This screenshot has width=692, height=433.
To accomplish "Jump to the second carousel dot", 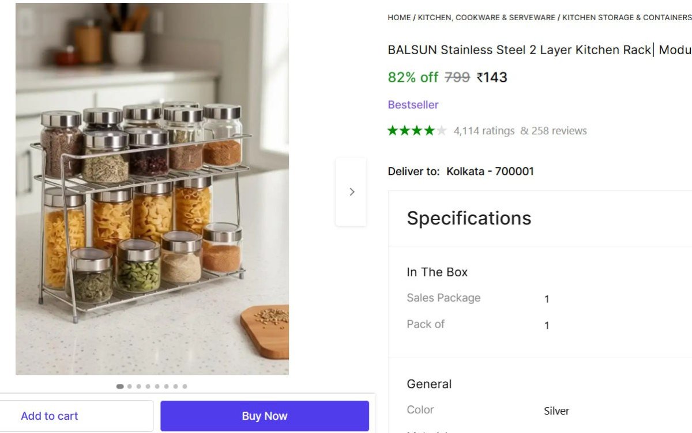I will click(130, 386).
